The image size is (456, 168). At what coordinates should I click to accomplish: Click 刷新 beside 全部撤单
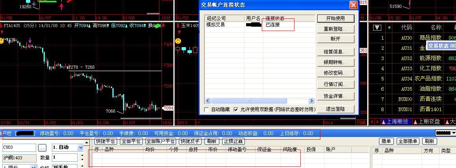click(429, 141)
